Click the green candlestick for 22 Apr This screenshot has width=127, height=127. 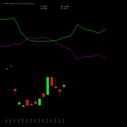[40, 102]
